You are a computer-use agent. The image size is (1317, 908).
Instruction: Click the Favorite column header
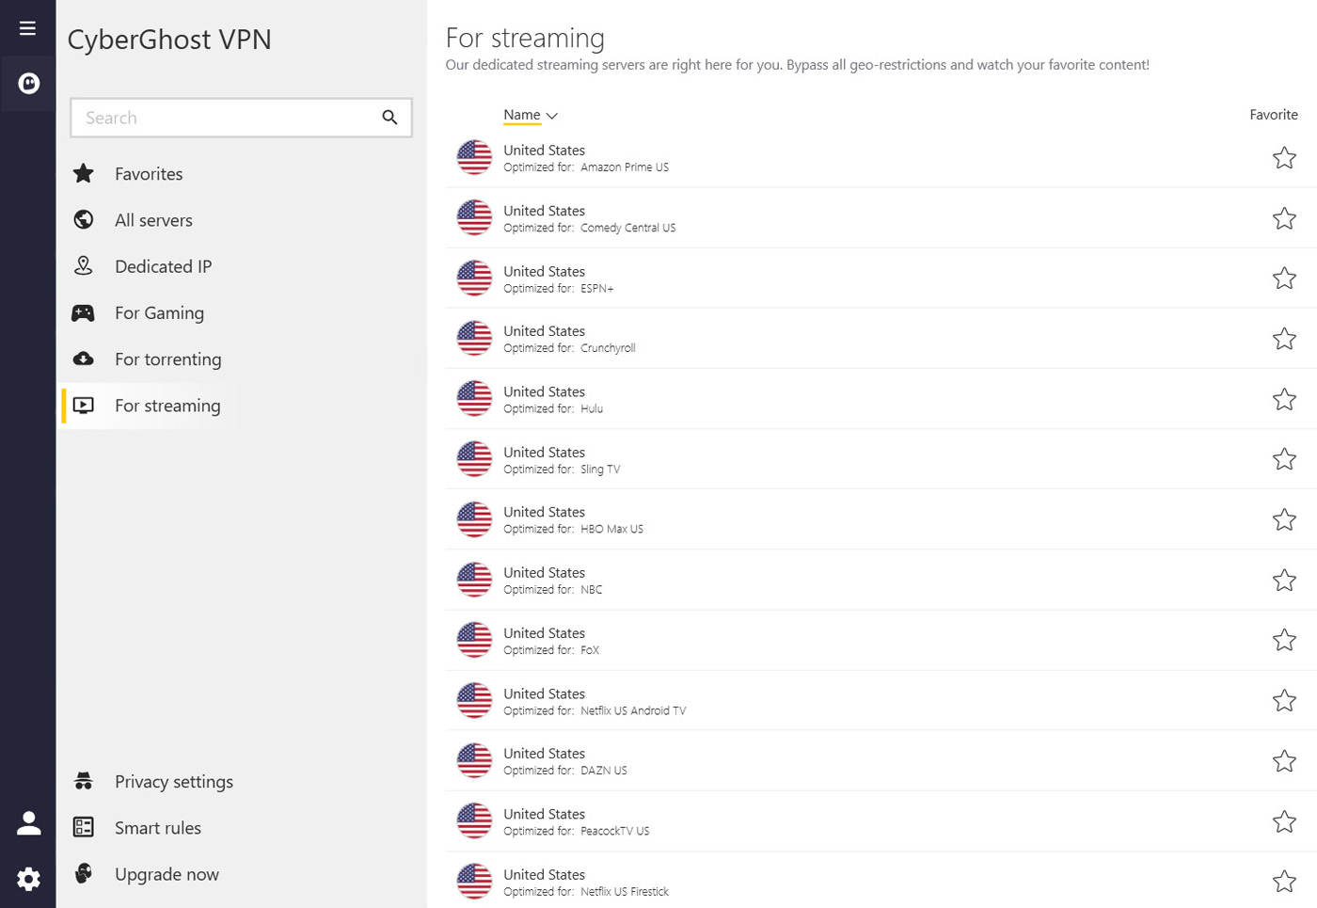coord(1273,114)
